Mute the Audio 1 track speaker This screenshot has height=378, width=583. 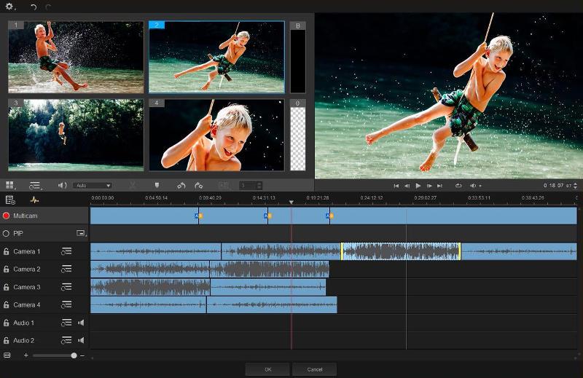click(81, 323)
